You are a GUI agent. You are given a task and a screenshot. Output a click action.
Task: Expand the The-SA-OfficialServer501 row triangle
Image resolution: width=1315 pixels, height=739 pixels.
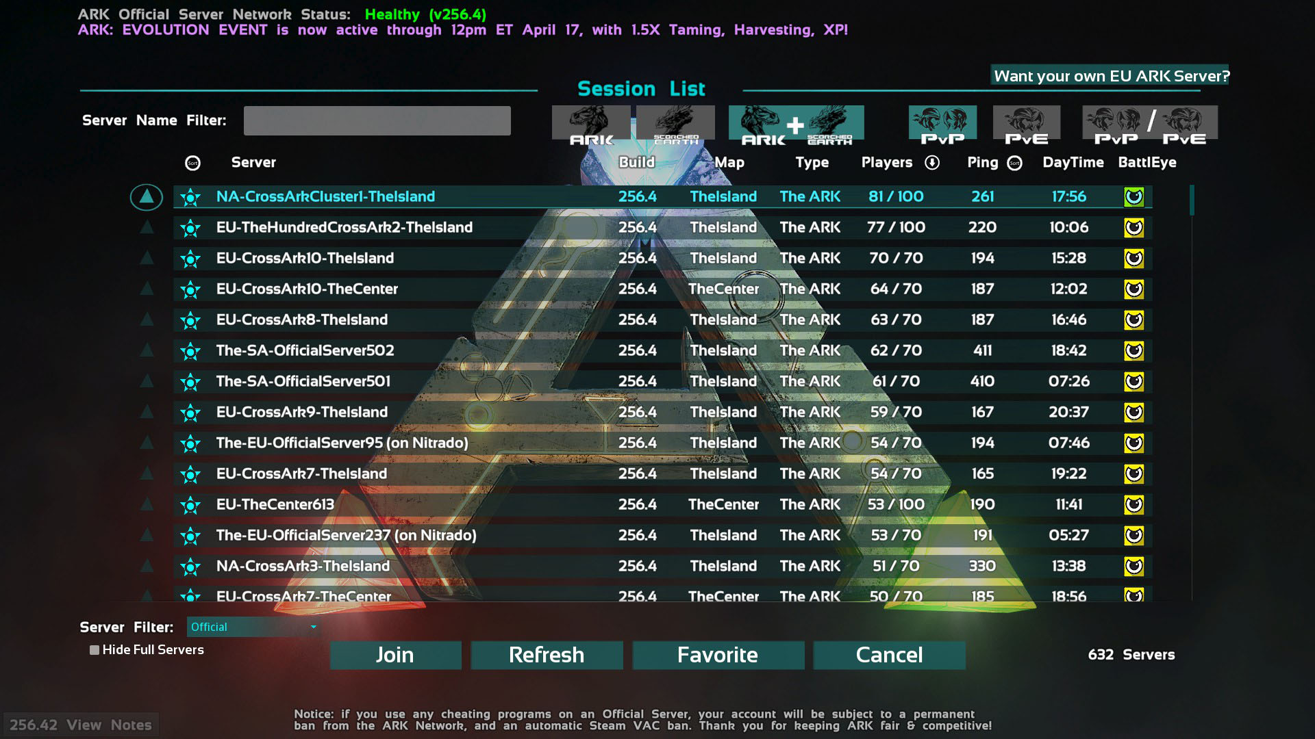point(147,381)
